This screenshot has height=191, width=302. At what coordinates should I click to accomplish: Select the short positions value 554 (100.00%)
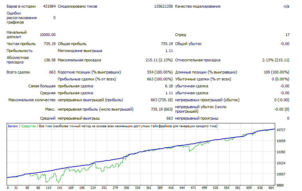coord(160,72)
